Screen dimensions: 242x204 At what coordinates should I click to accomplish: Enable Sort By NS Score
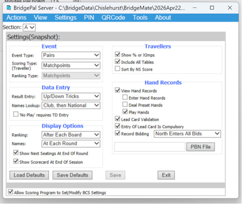click(117, 69)
